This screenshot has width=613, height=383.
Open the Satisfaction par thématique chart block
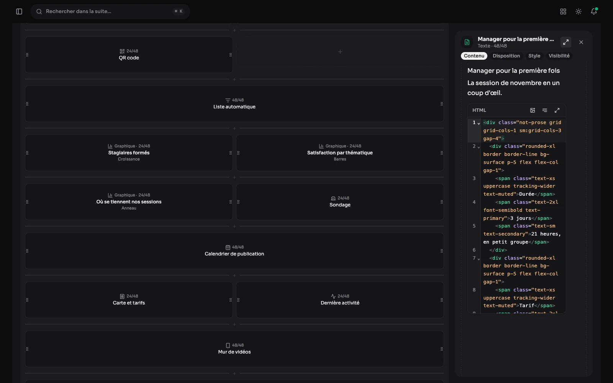(340, 153)
